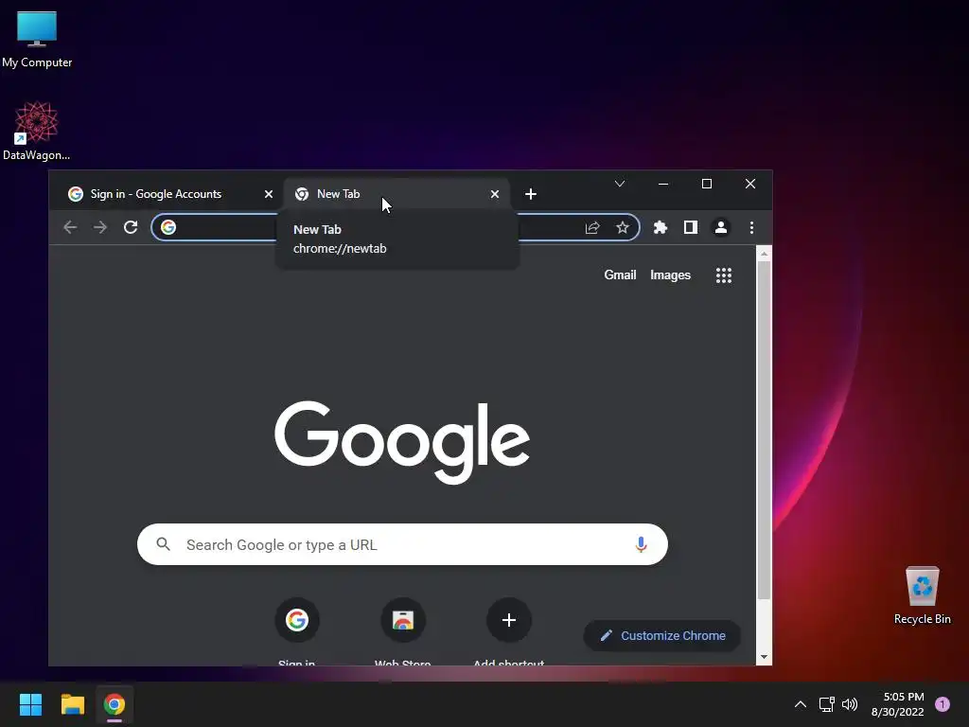The image size is (969, 727).
Task: Click the Search Google or type a URL box
Action: point(402,544)
